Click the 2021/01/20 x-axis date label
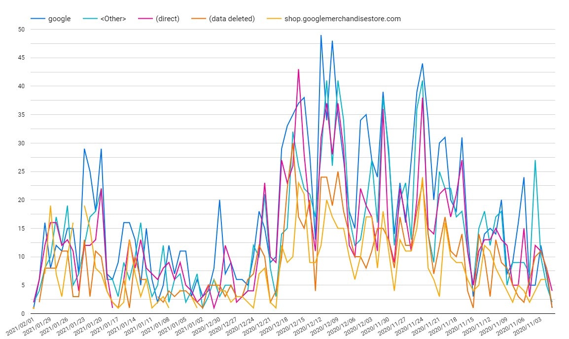Viewport: 569px width, 339px height. point(88,326)
